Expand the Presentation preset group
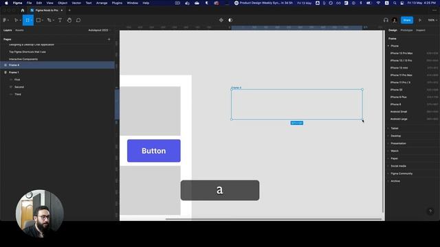Viewport: 440px width, 247px height. tap(388, 143)
